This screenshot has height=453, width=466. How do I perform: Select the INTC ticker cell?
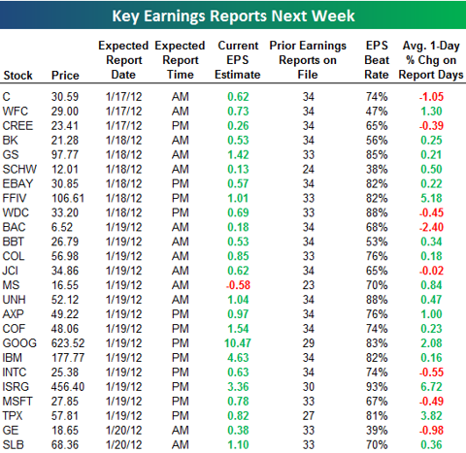[x=15, y=372]
